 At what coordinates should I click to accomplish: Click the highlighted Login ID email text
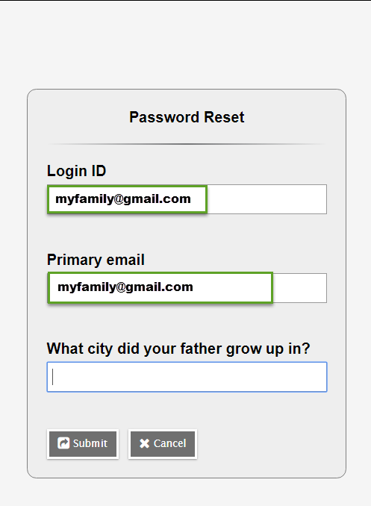tap(123, 199)
